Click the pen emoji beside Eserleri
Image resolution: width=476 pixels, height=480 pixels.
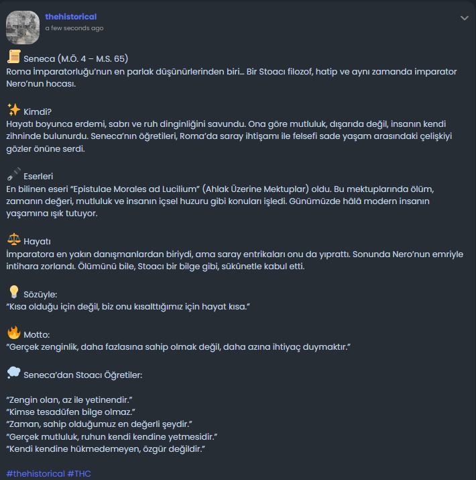[x=13, y=175]
